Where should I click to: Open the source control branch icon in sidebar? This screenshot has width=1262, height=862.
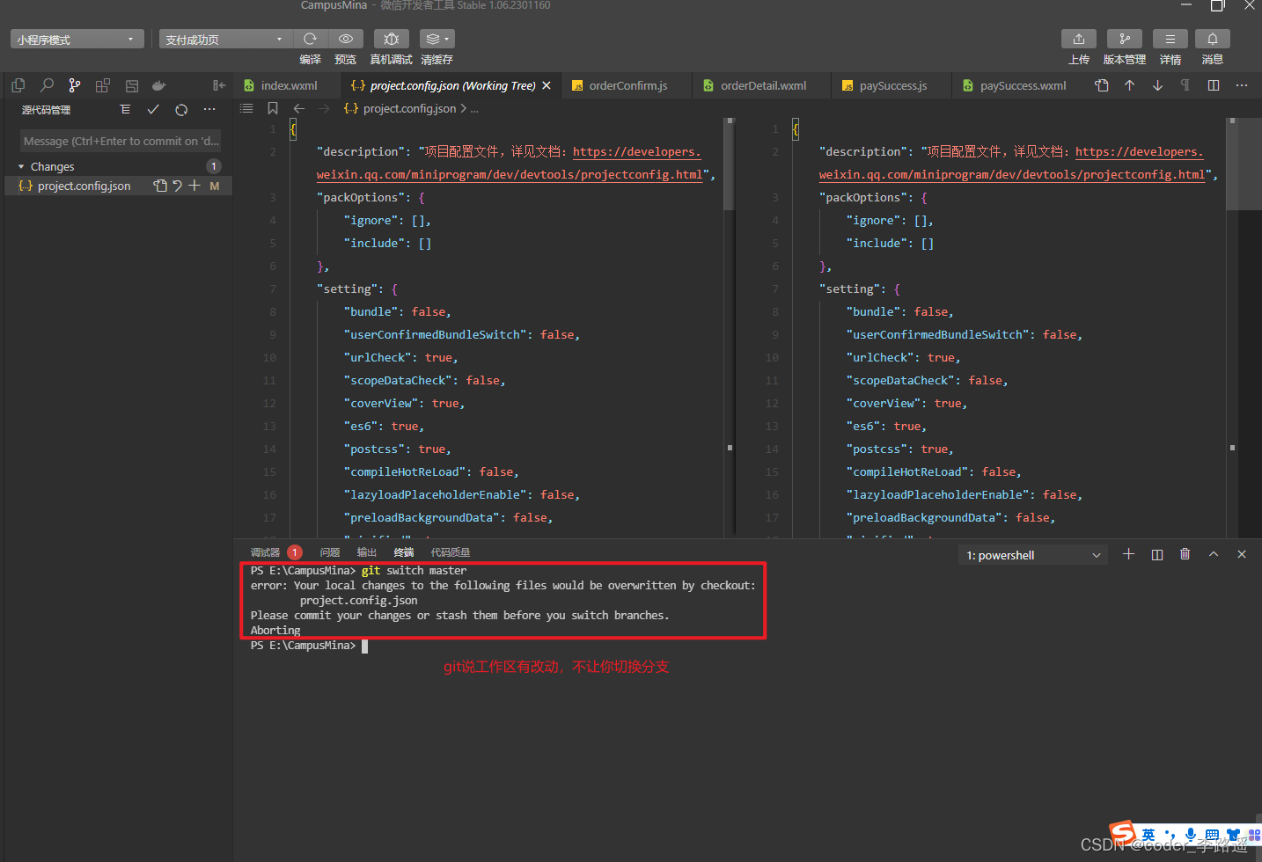coord(75,85)
